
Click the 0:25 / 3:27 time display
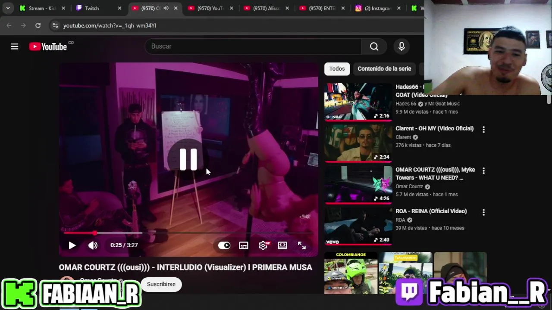point(124,245)
